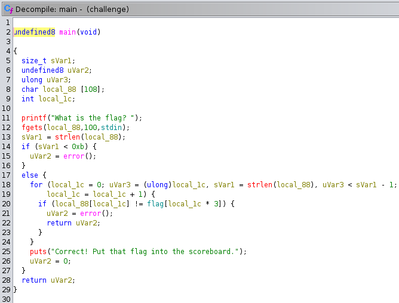
Task: Select the "Correct! Put that flag" string literal
Action: [x=146, y=251]
